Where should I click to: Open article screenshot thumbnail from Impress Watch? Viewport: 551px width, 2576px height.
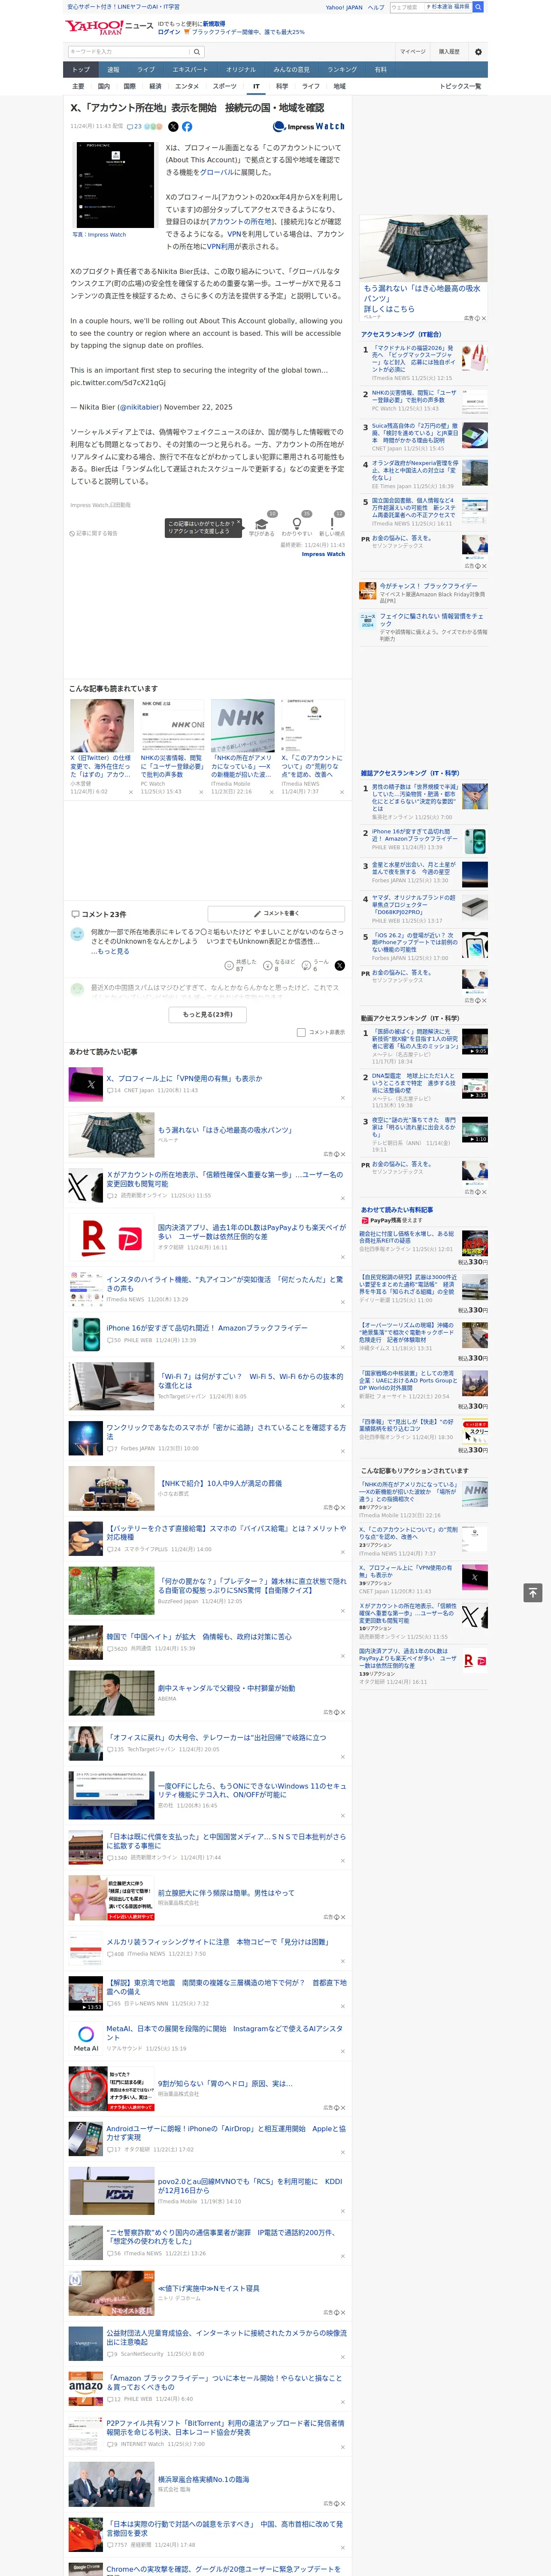[115, 185]
